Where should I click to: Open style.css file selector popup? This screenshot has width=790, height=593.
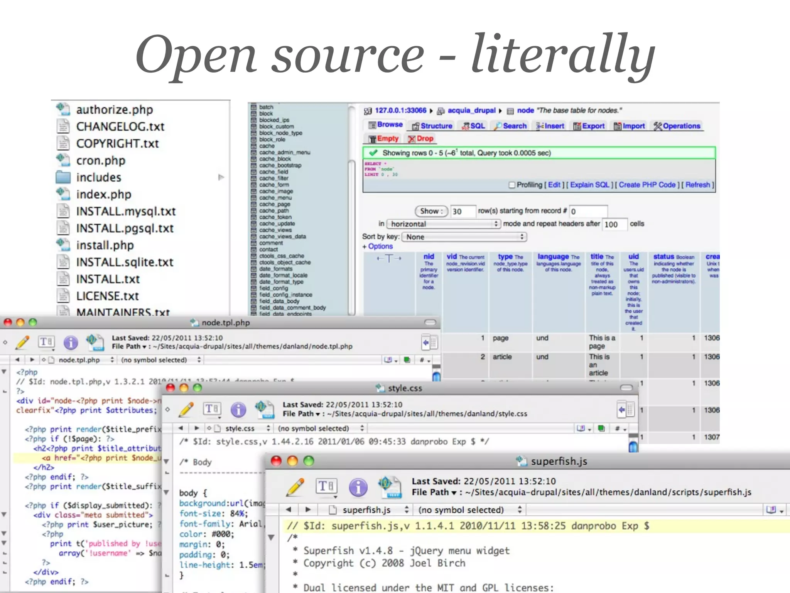[x=242, y=428]
